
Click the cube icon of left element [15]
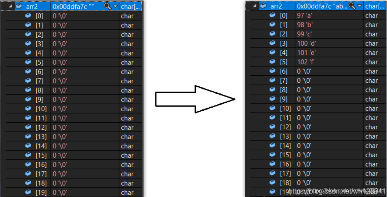coord(28,155)
